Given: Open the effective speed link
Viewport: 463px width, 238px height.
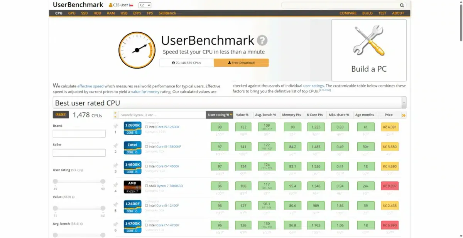Looking at the screenshot, I should (x=91, y=86).
